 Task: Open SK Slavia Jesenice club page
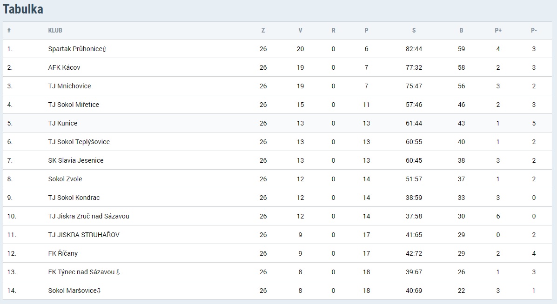pyautogui.click(x=76, y=160)
